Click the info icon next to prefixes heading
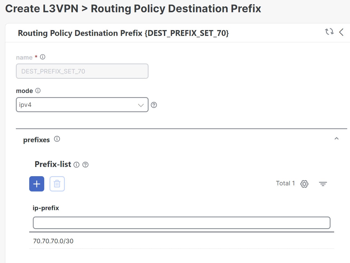Screen dimensions: 350x263 (57, 139)
